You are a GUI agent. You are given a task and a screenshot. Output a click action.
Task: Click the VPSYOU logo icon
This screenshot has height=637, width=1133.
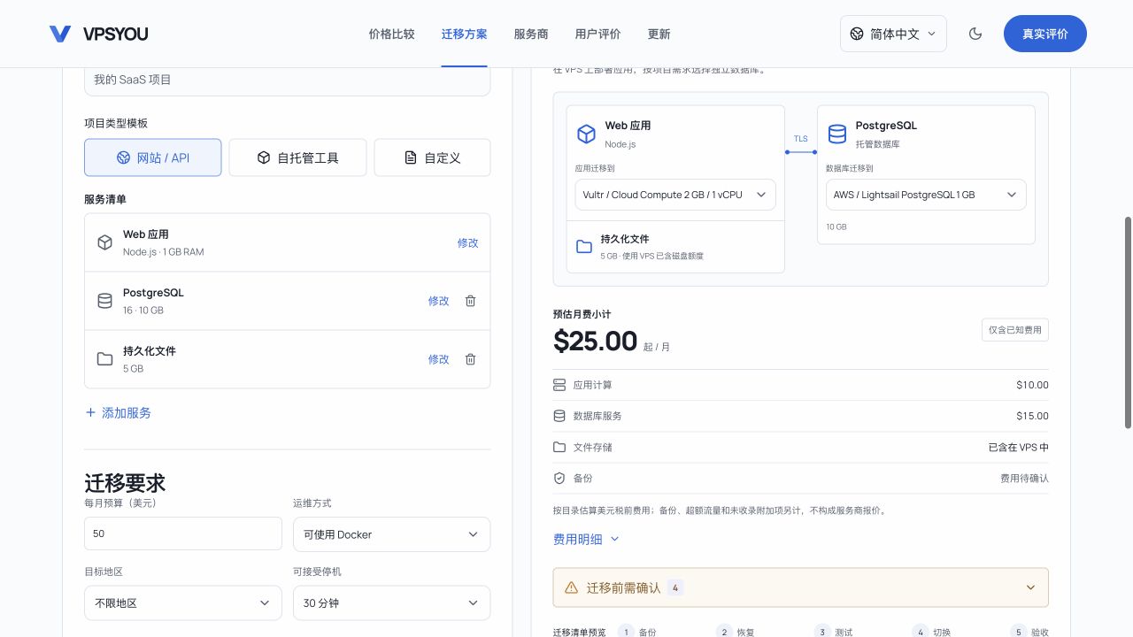click(x=60, y=34)
